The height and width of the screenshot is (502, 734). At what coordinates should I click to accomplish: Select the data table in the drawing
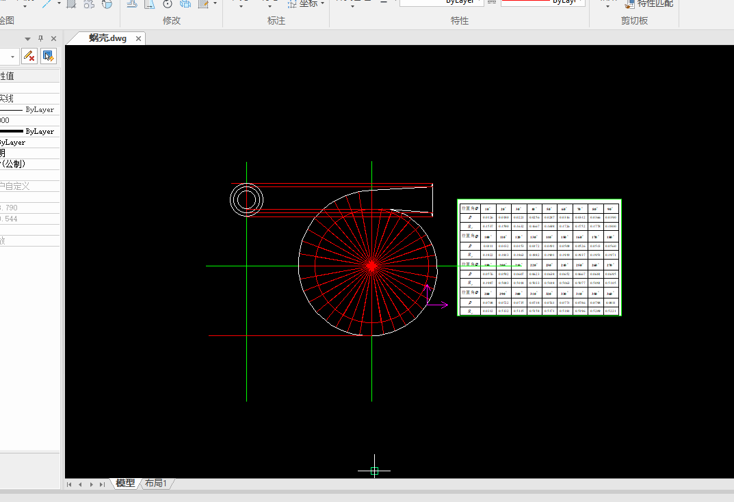539,257
